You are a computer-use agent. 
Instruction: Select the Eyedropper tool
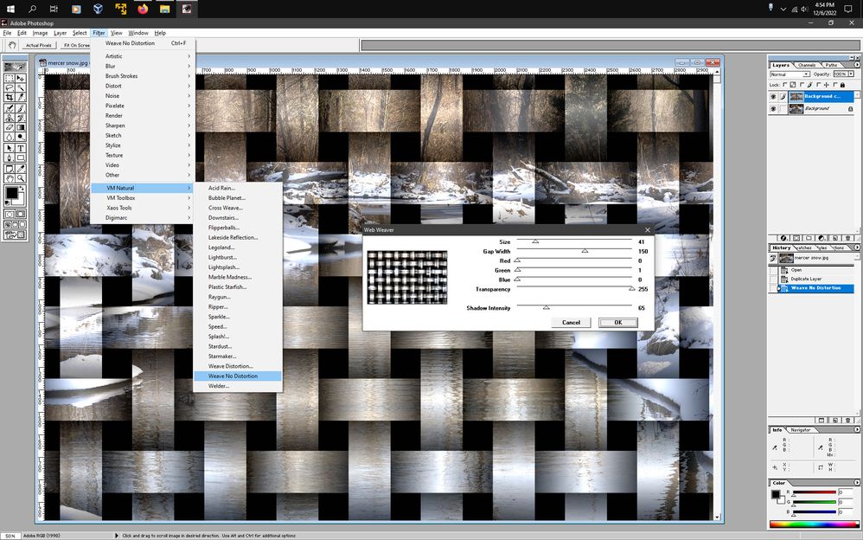click(x=21, y=169)
